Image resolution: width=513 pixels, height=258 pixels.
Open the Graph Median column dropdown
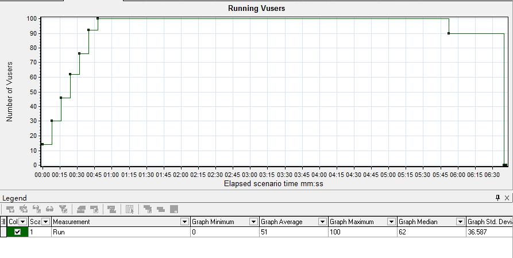pyautogui.click(x=460, y=222)
